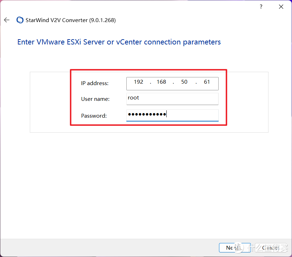Go back using the back arrow
This screenshot has width=292, height=257.
pos(7,20)
